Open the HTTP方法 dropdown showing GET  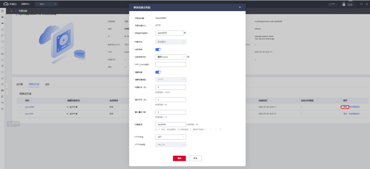(x=171, y=137)
